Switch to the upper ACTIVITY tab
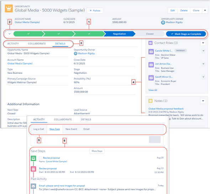This screenshot has height=194, width=210. point(13,44)
